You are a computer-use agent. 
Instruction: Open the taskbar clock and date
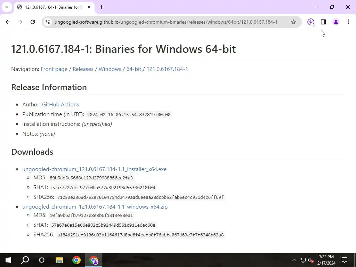tap(326, 260)
